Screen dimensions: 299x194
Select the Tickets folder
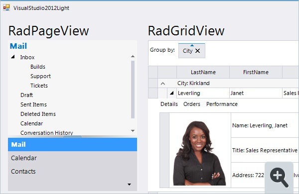(39, 86)
